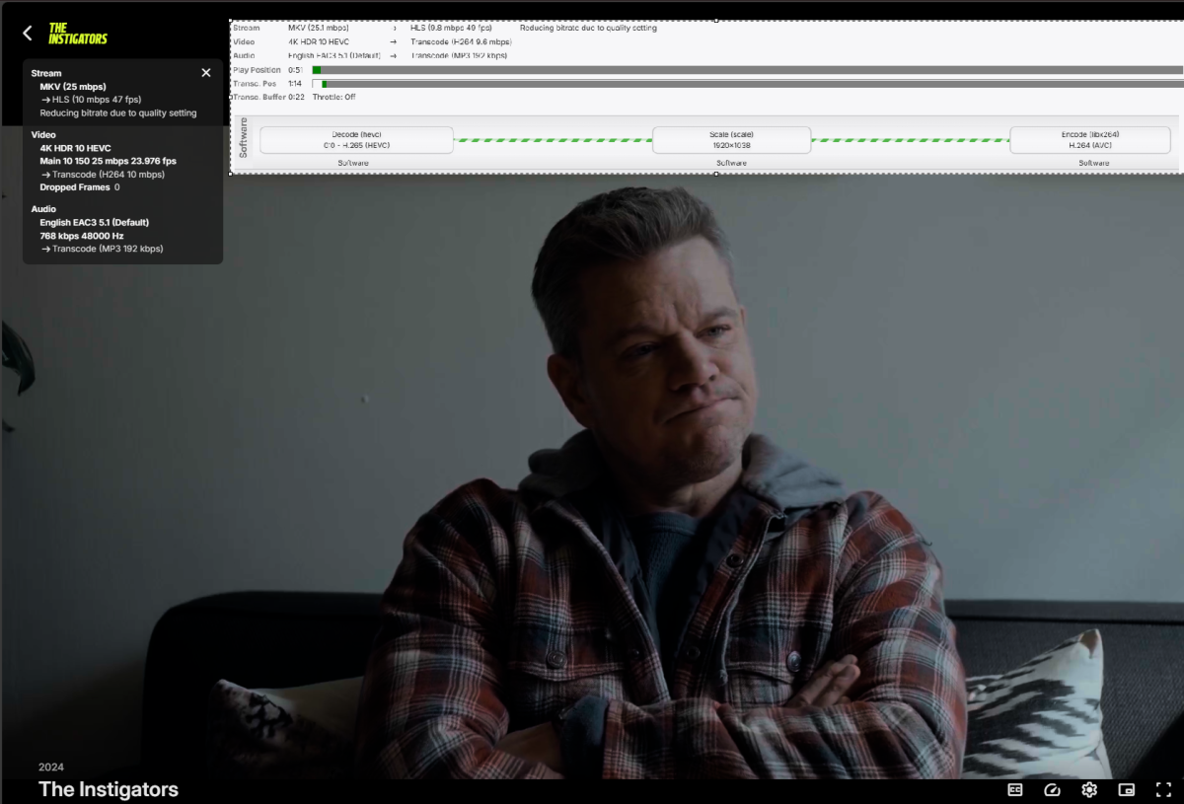Image resolution: width=1184 pixels, height=804 pixels.
Task: Click '768 kbps 48000 Hz' text
Action: pos(82,236)
